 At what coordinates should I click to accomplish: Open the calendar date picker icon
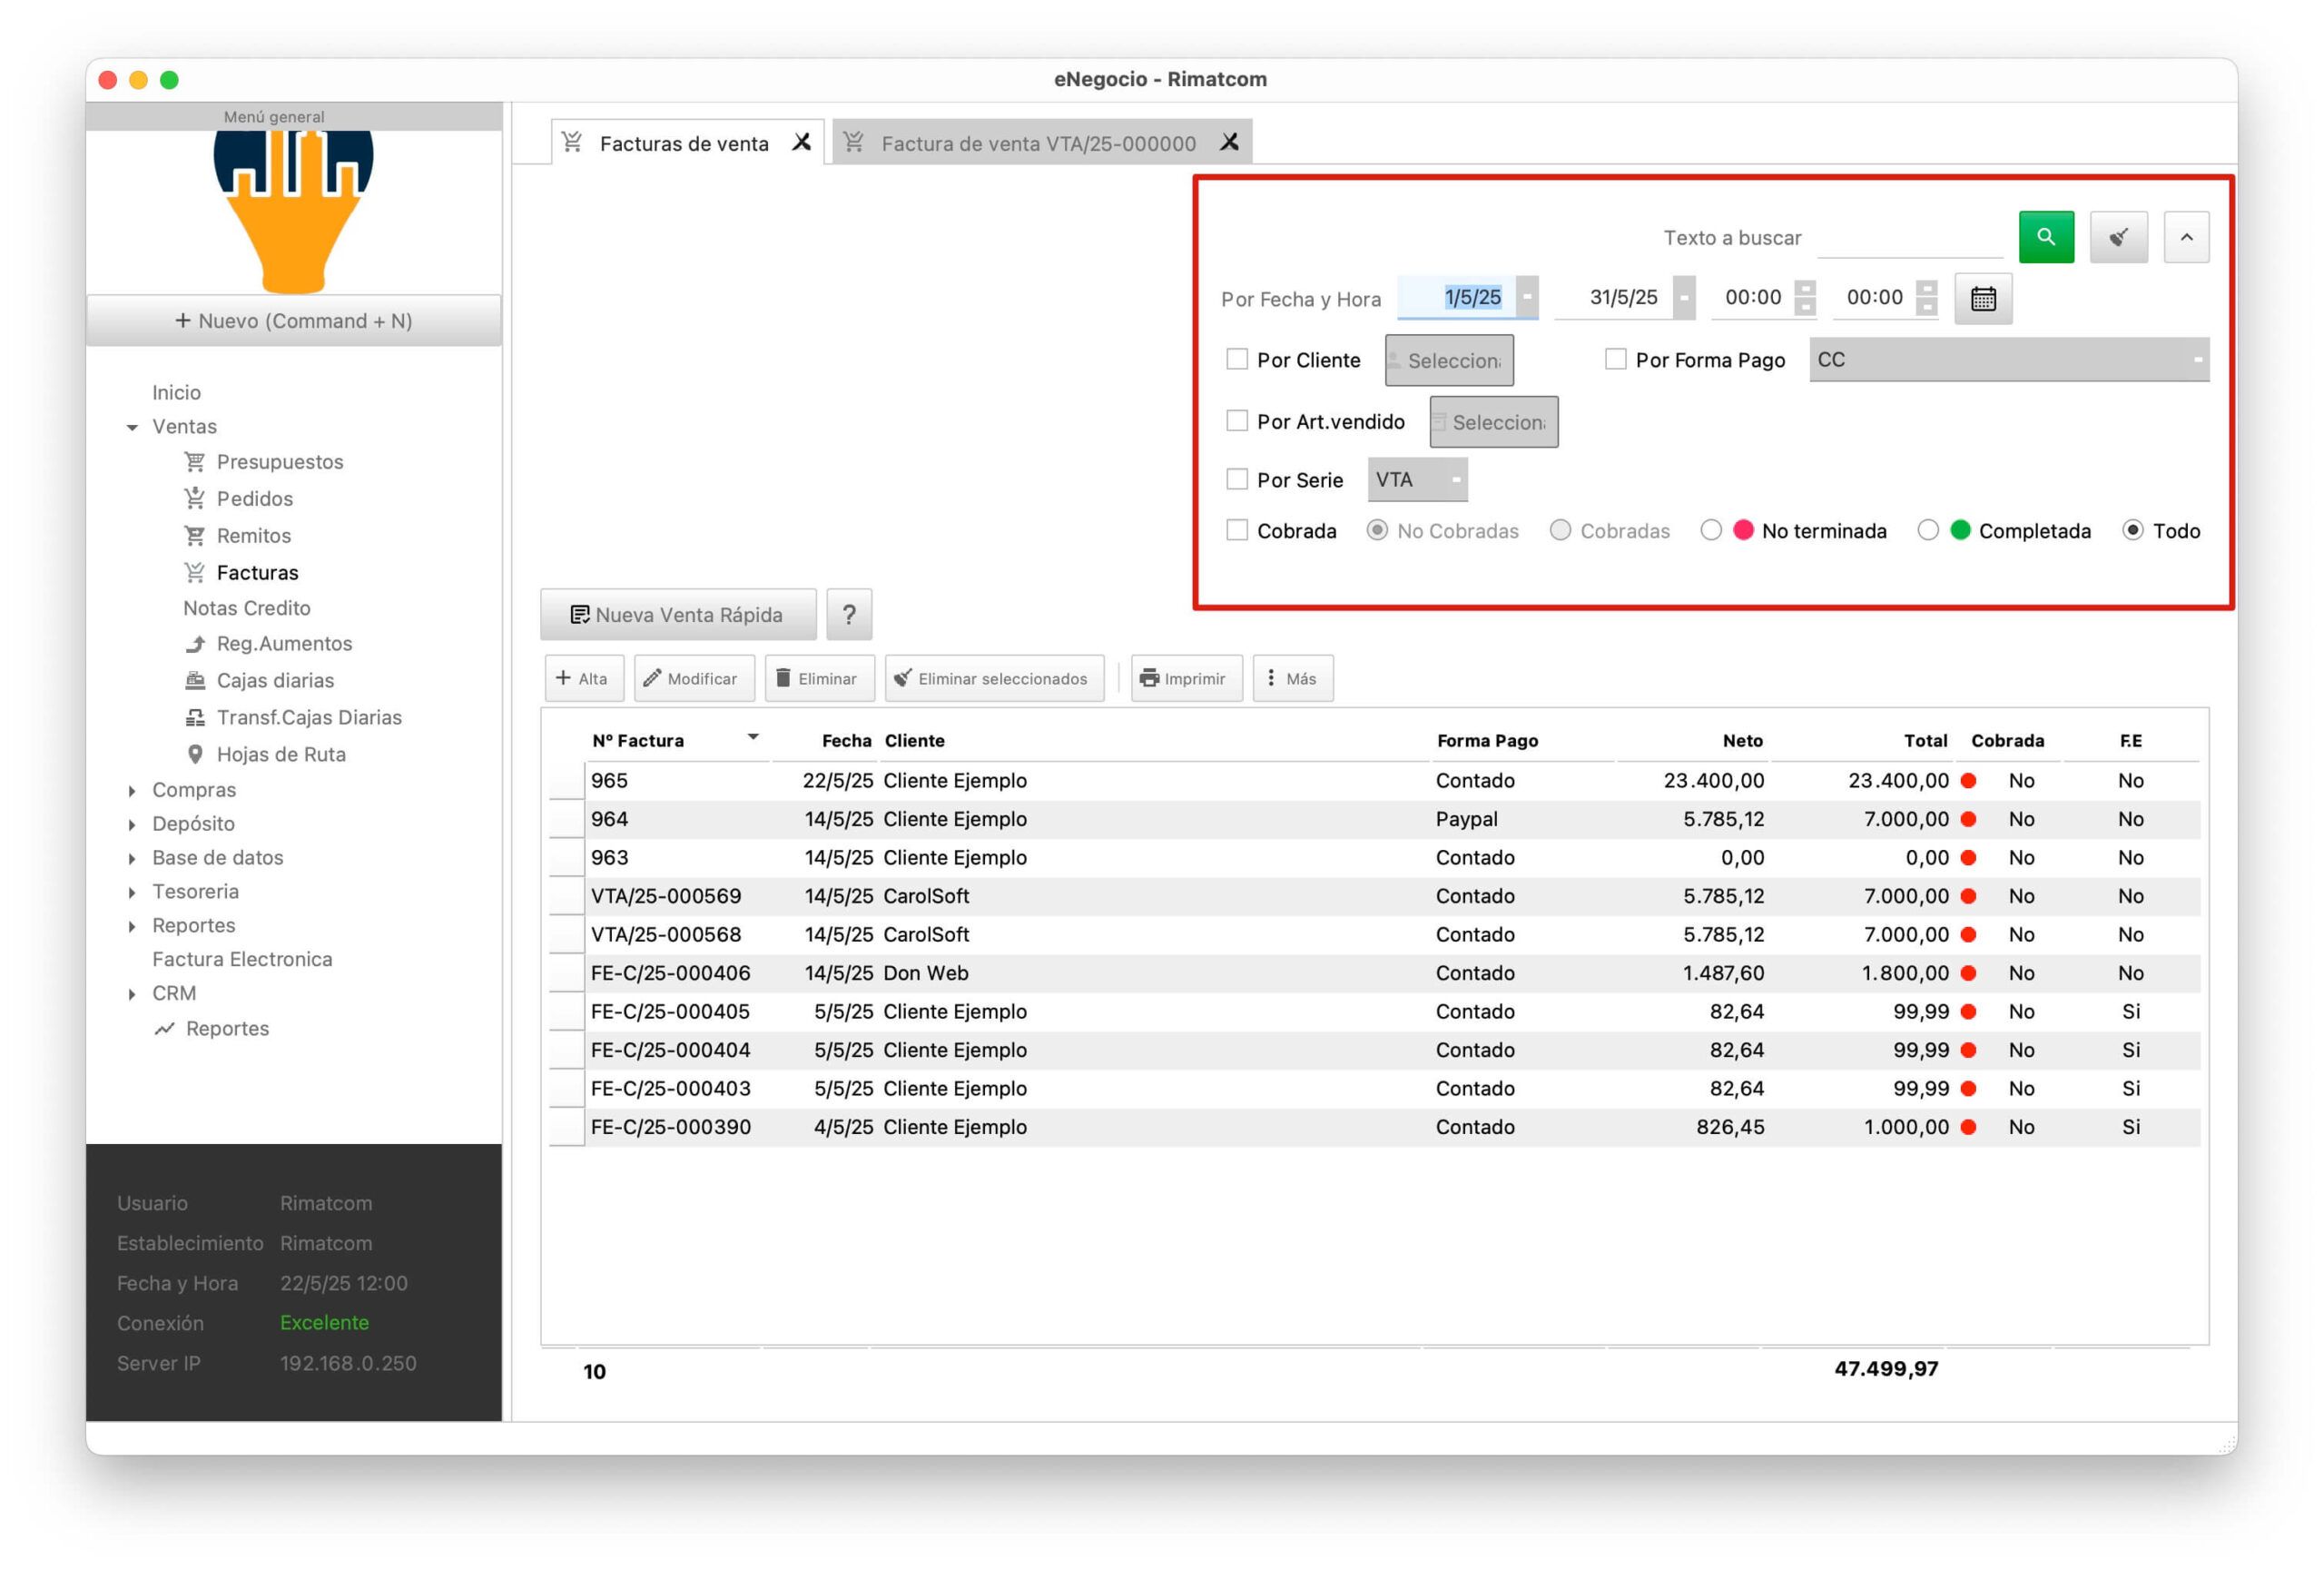(x=1982, y=298)
